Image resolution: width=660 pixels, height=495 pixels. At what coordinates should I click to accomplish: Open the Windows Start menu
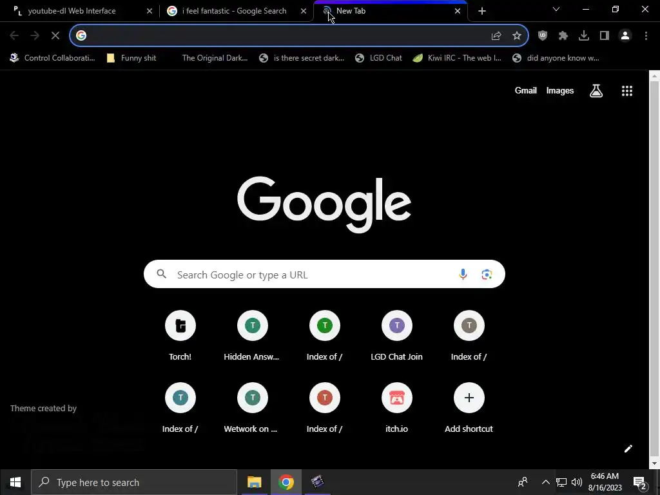(x=15, y=482)
